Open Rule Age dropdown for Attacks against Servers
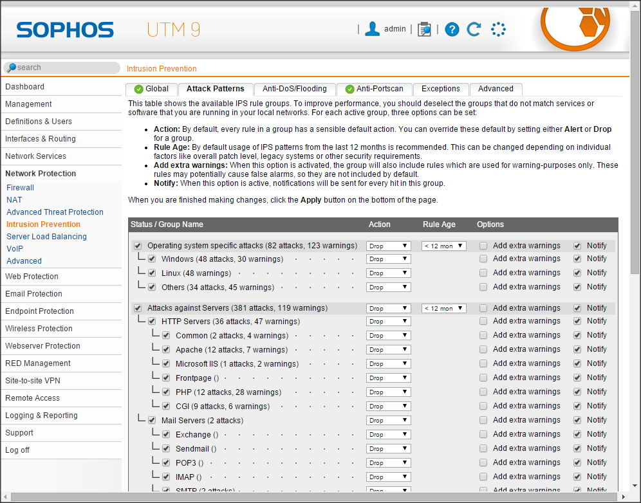Screen dimensions: 641x503 click(x=443, y=309)
